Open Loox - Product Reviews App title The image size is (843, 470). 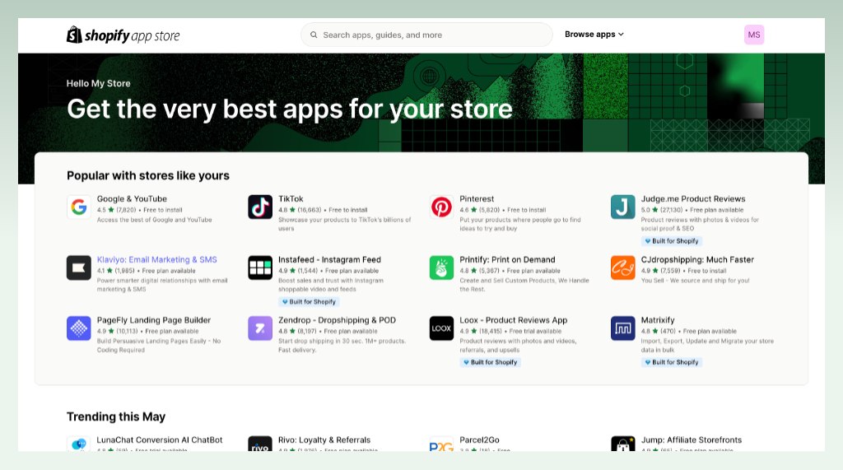514,320
